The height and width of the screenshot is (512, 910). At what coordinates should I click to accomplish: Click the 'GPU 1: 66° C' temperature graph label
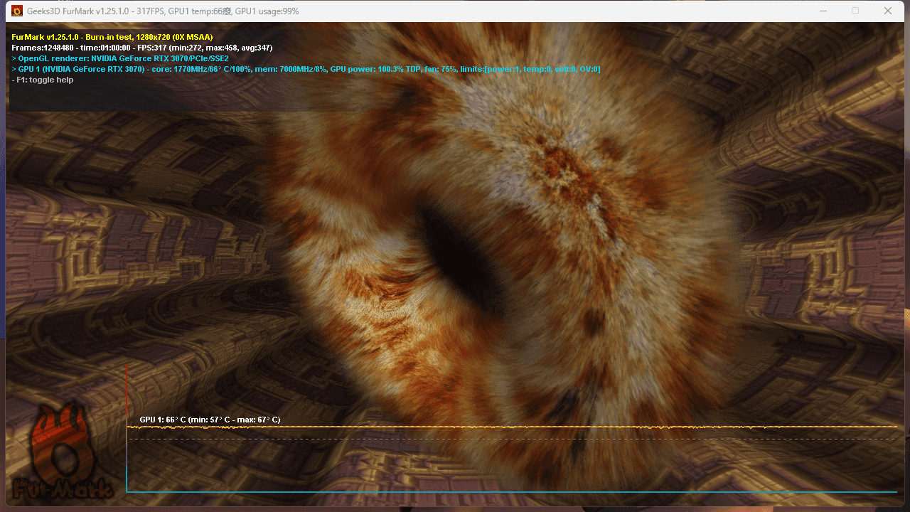(x=210, y=420)
